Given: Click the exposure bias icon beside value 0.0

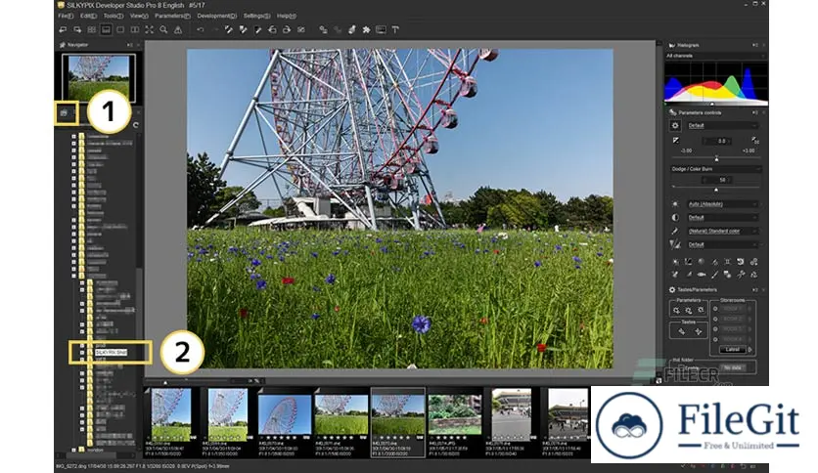Looking at the screenshot, I should tap(675, 141).
